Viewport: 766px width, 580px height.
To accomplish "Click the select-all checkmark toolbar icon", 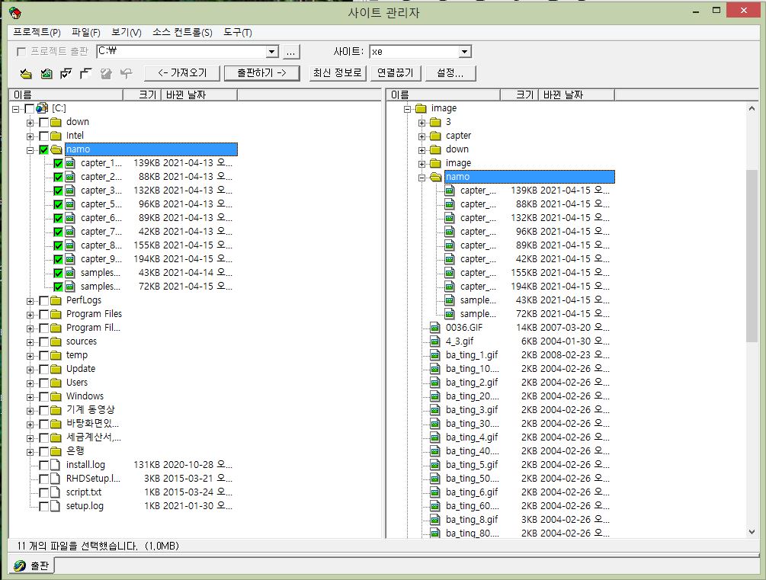I will click(x=66, y=73).
